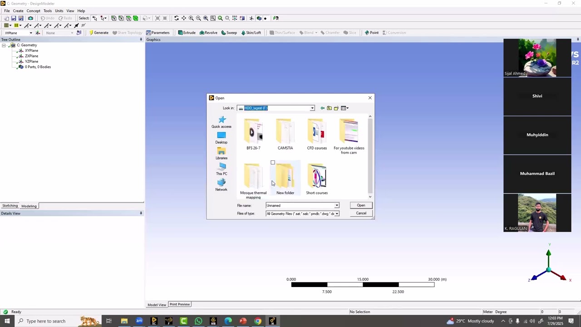The width and height of the screenshot is (581, 327).
Task: Click the Open dialog vertical scrollbar
Action: [x=370, y=157]
